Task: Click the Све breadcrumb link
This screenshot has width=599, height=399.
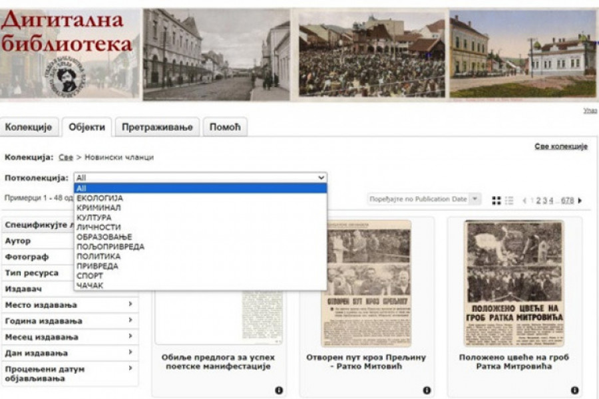Action: pyautogui.click(x=65, y=158)
